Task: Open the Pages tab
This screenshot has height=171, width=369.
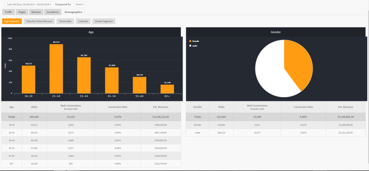Action: [x=22, y=12]
